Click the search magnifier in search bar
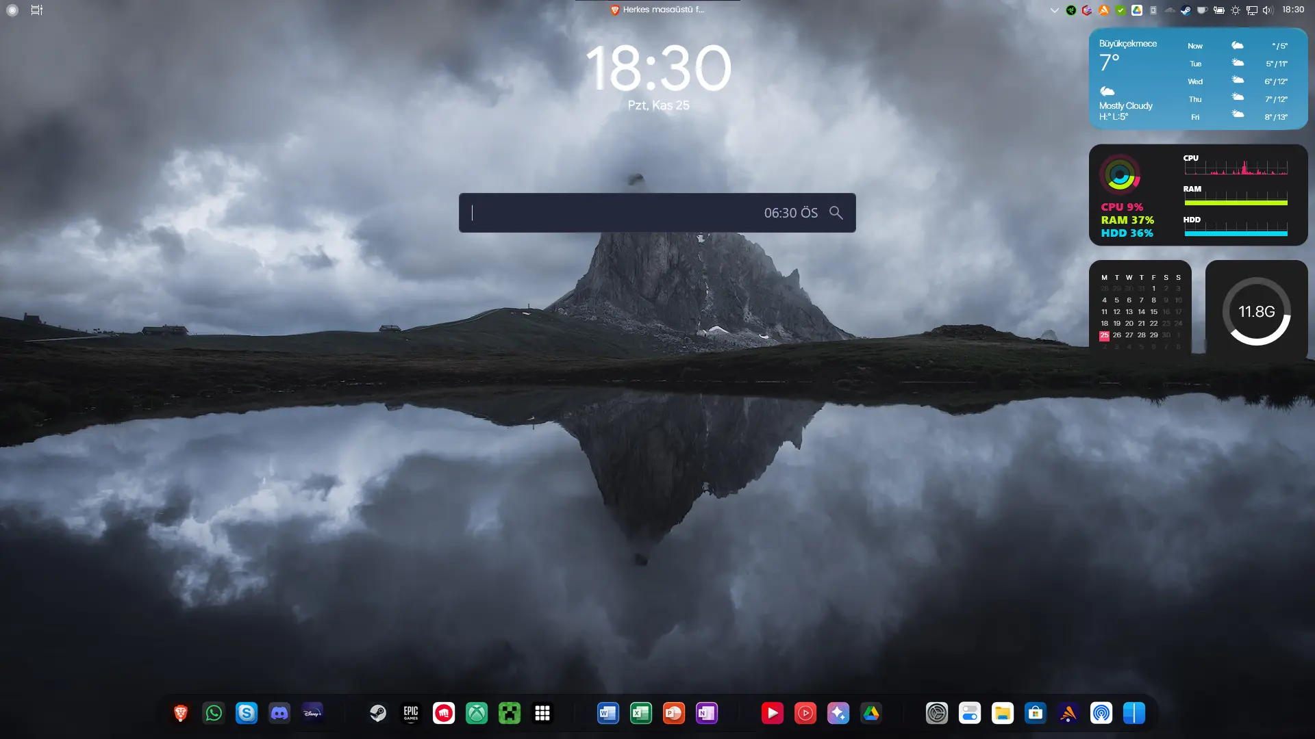This screenshot has width=1315, height=739. [836, 213]
